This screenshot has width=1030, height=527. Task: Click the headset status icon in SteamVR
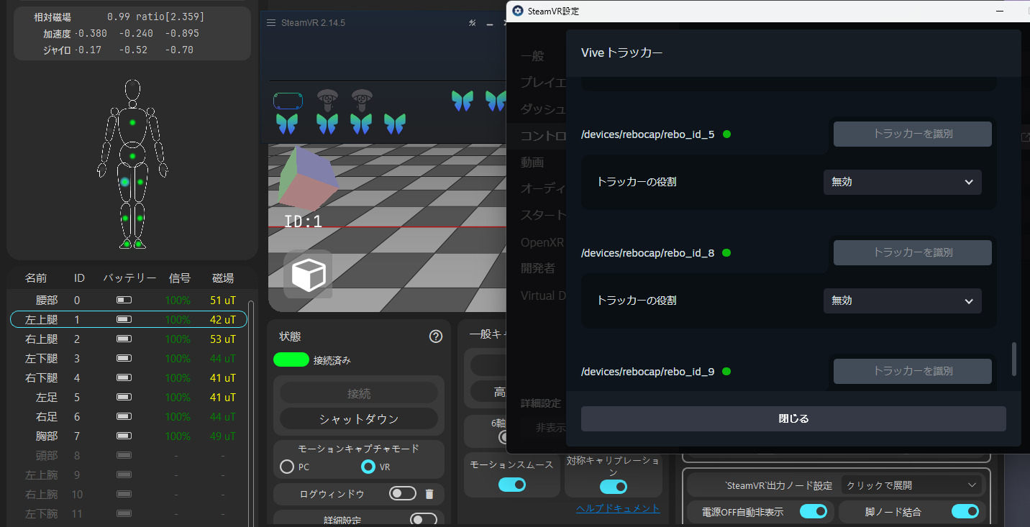pyautogui.click(x=288, y=101)
